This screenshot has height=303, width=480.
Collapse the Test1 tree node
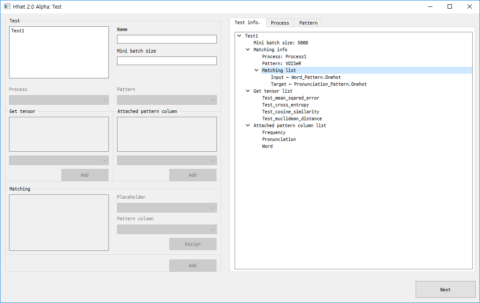pos(239,36)
